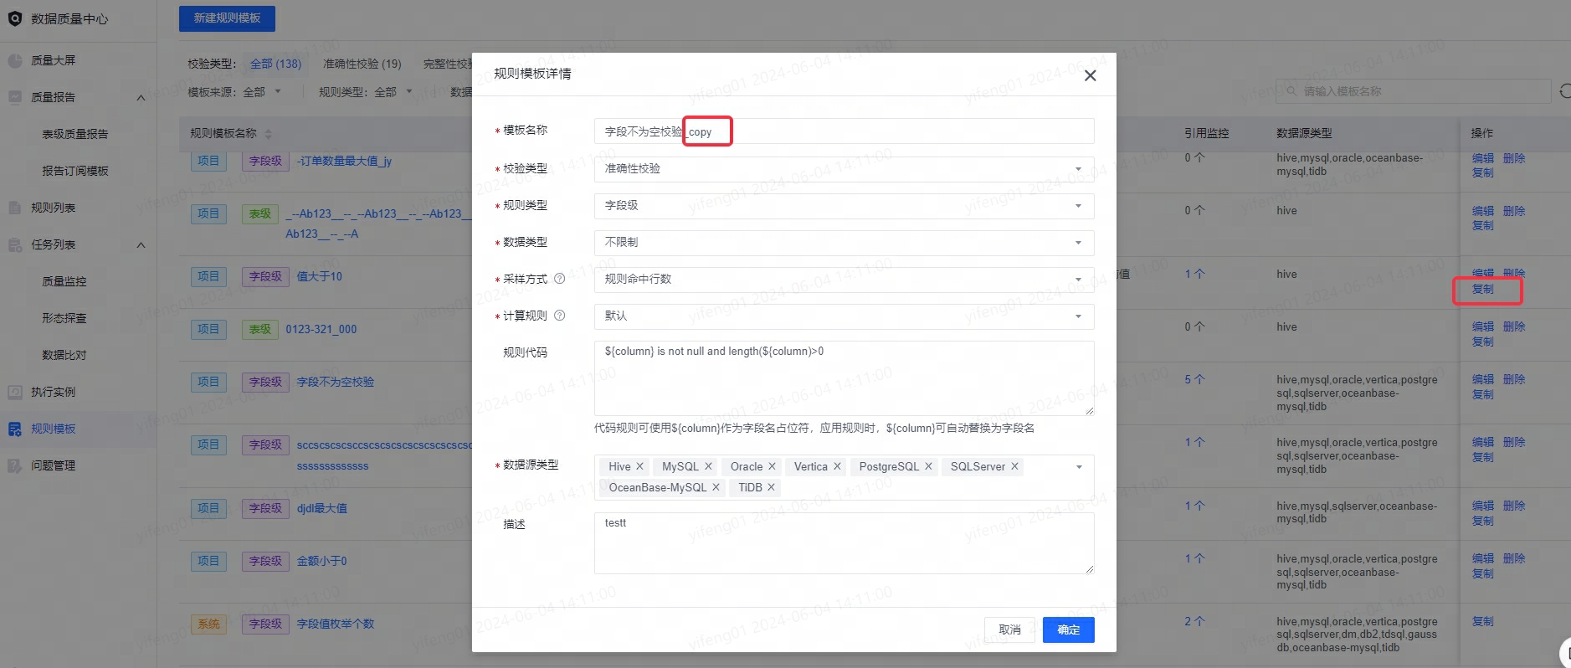
Task: Remove the Oracle data source tag
Action: [772, 466]
